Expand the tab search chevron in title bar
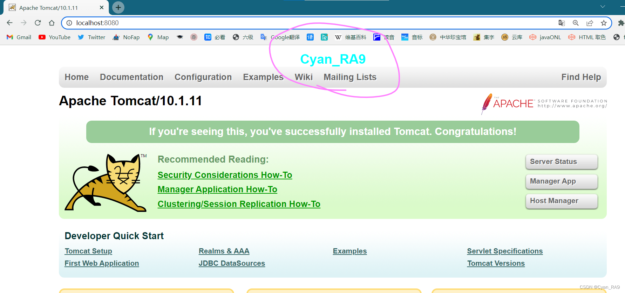The width and height of the screenshot is (625, 293). coord(603,6)
